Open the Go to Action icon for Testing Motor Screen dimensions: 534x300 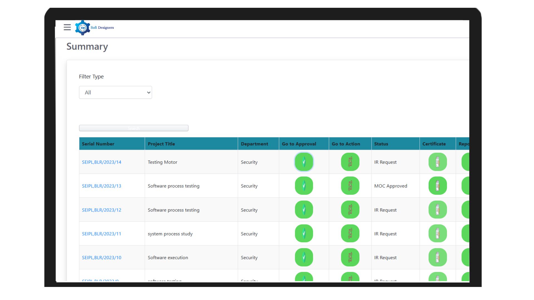pos(350,162)
